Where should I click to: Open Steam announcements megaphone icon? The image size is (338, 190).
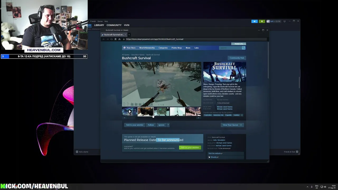(254, 21)
